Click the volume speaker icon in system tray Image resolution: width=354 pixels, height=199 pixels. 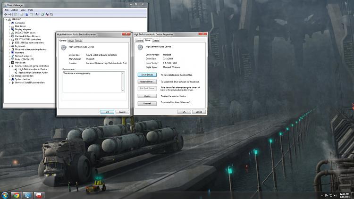pyautogui.click(x=335, y=195)
